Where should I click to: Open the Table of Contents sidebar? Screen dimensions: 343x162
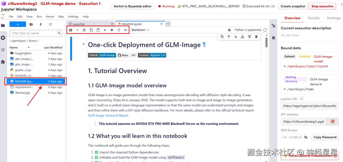click(3, 50)
